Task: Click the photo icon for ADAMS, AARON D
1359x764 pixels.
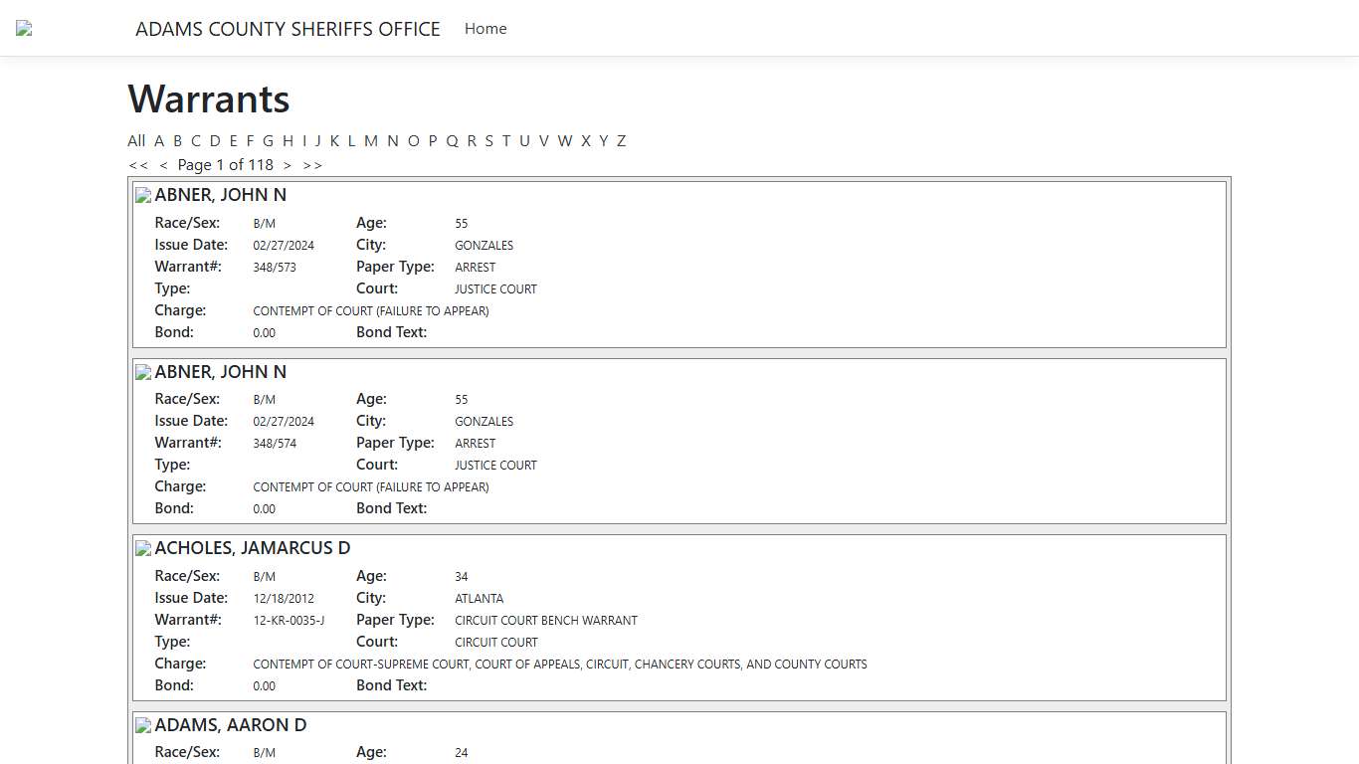Action: [x=142, y=725]
